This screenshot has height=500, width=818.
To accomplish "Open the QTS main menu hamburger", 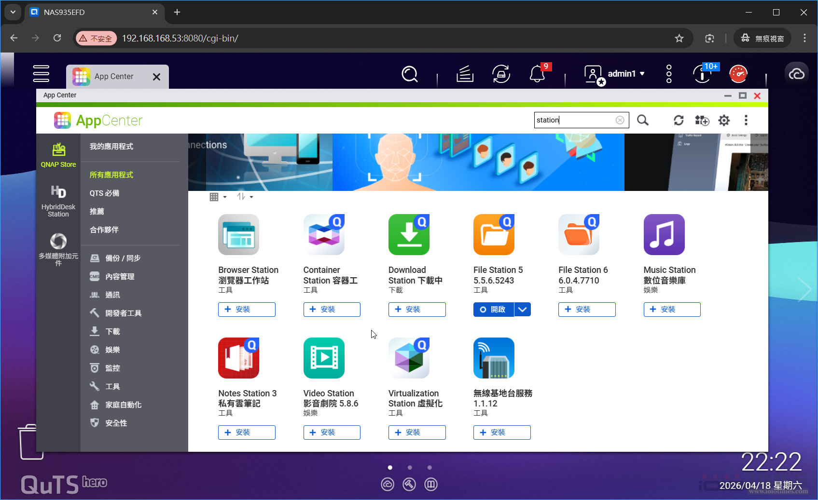I will pos(41,73).
